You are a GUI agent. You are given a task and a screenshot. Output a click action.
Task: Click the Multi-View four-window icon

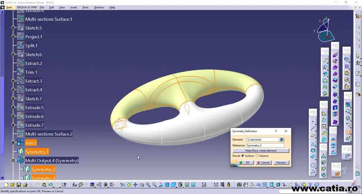pos(167,185)
